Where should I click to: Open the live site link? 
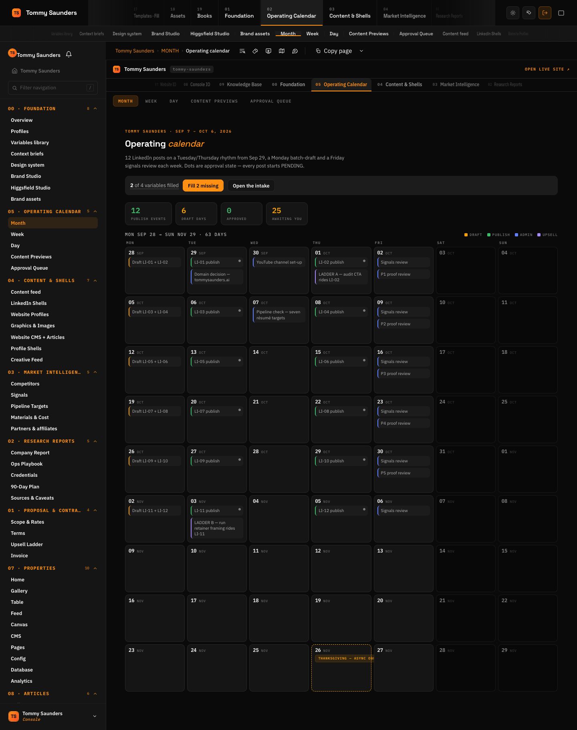pos(547,69)
